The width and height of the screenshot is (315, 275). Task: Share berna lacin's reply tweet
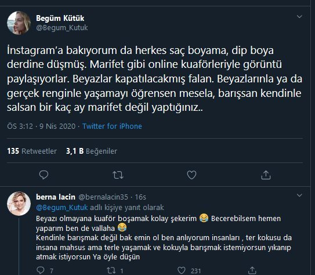pyautogui.click(x=252, y=270)
